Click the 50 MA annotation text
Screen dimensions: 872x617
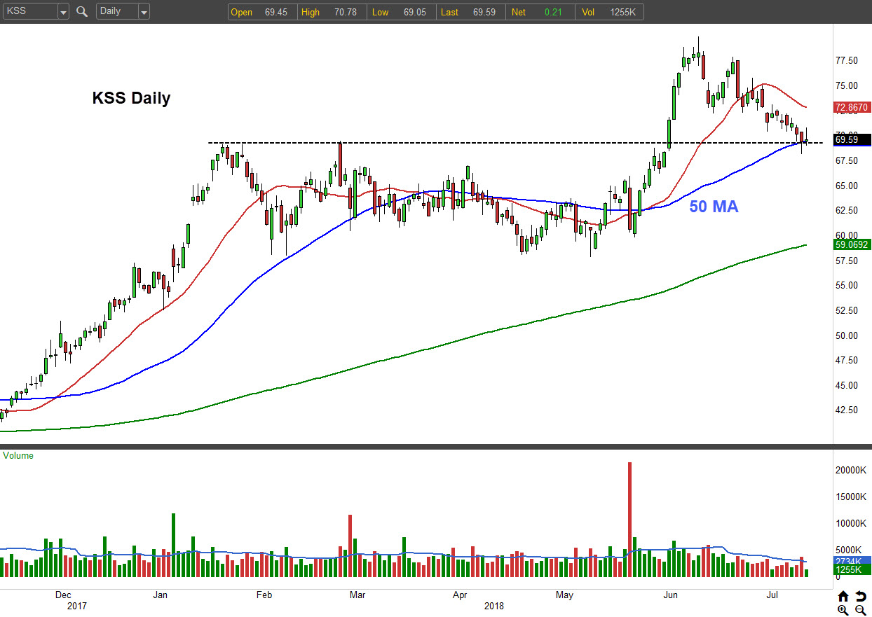[x=714, y=207]
